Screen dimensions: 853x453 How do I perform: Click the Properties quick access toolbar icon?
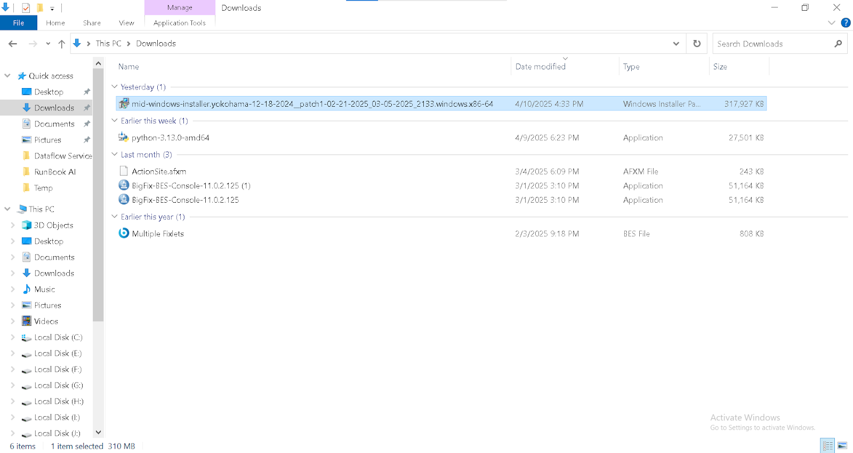point(26,8)
